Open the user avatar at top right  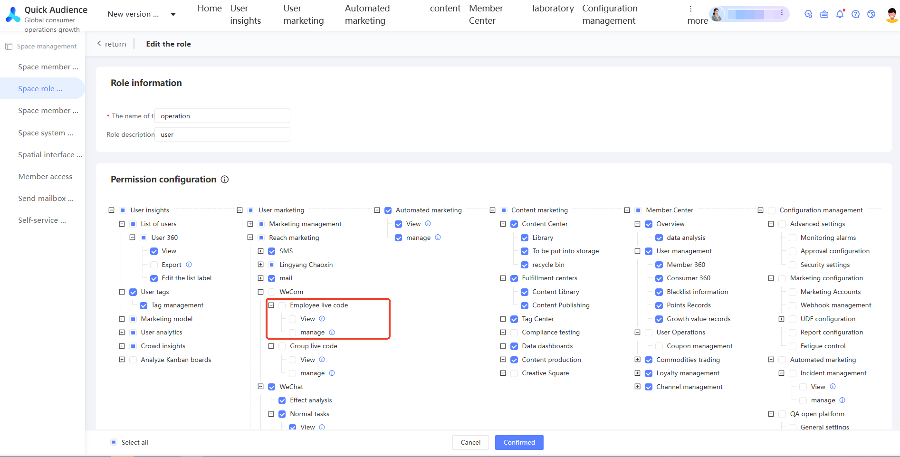[x=892, y=14]
